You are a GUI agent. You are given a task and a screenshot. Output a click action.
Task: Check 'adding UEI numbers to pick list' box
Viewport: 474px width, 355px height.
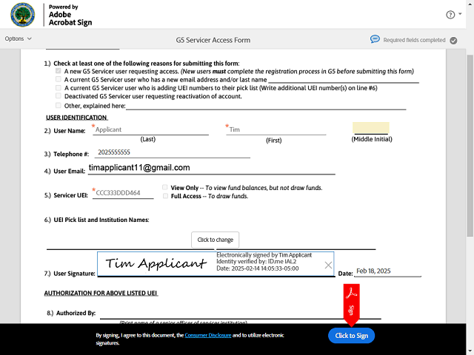point(59,87)
